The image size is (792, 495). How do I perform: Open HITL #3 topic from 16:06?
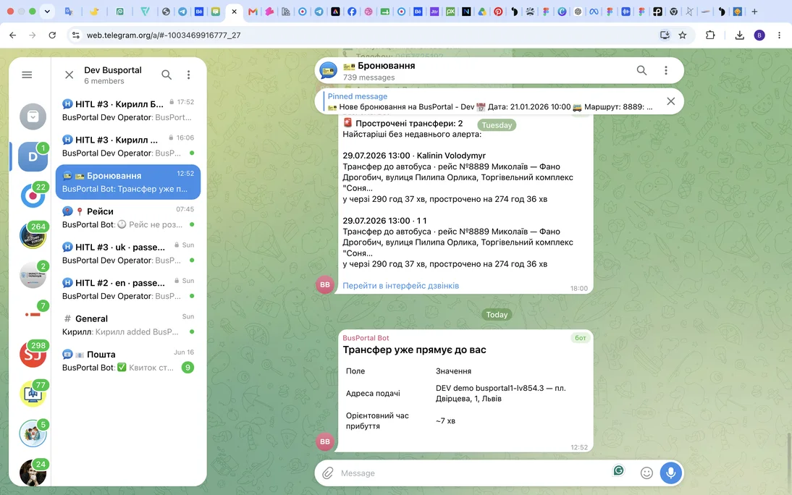click(x=128, y=146)
